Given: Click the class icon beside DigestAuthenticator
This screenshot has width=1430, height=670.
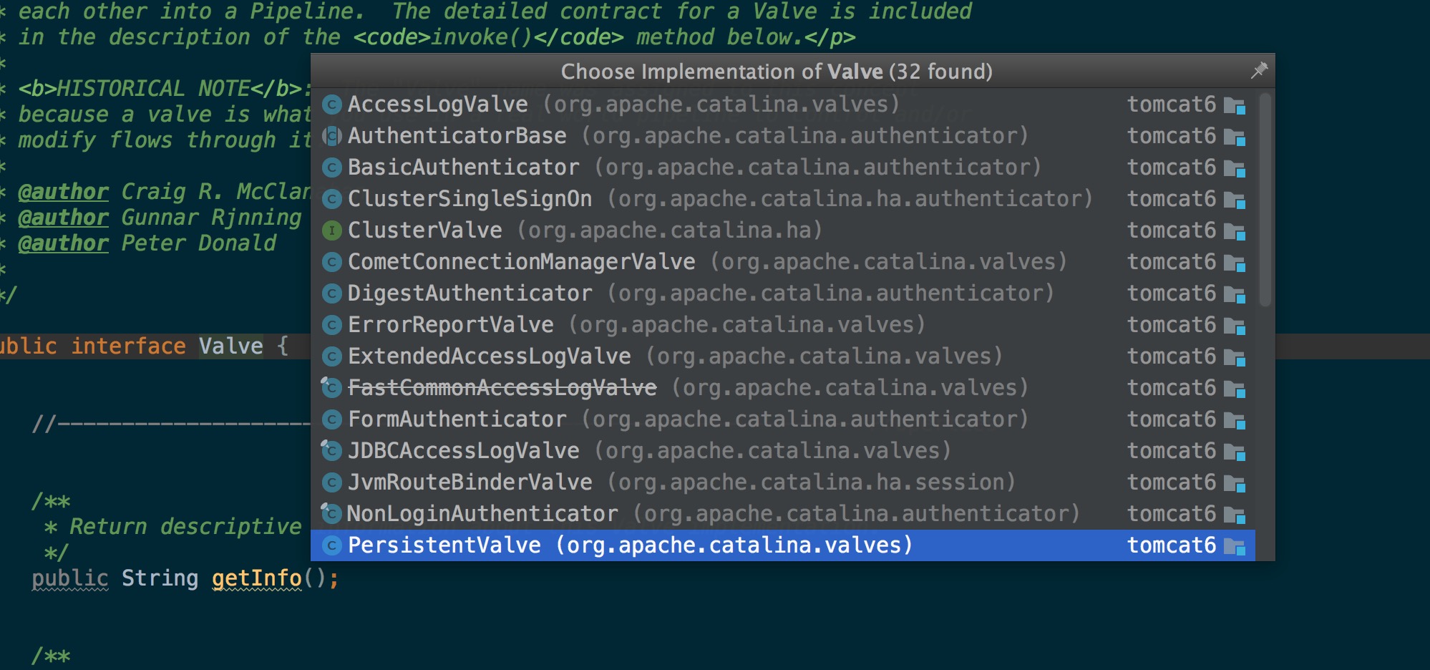Looking at the screenshot, I should pos(331,294).
